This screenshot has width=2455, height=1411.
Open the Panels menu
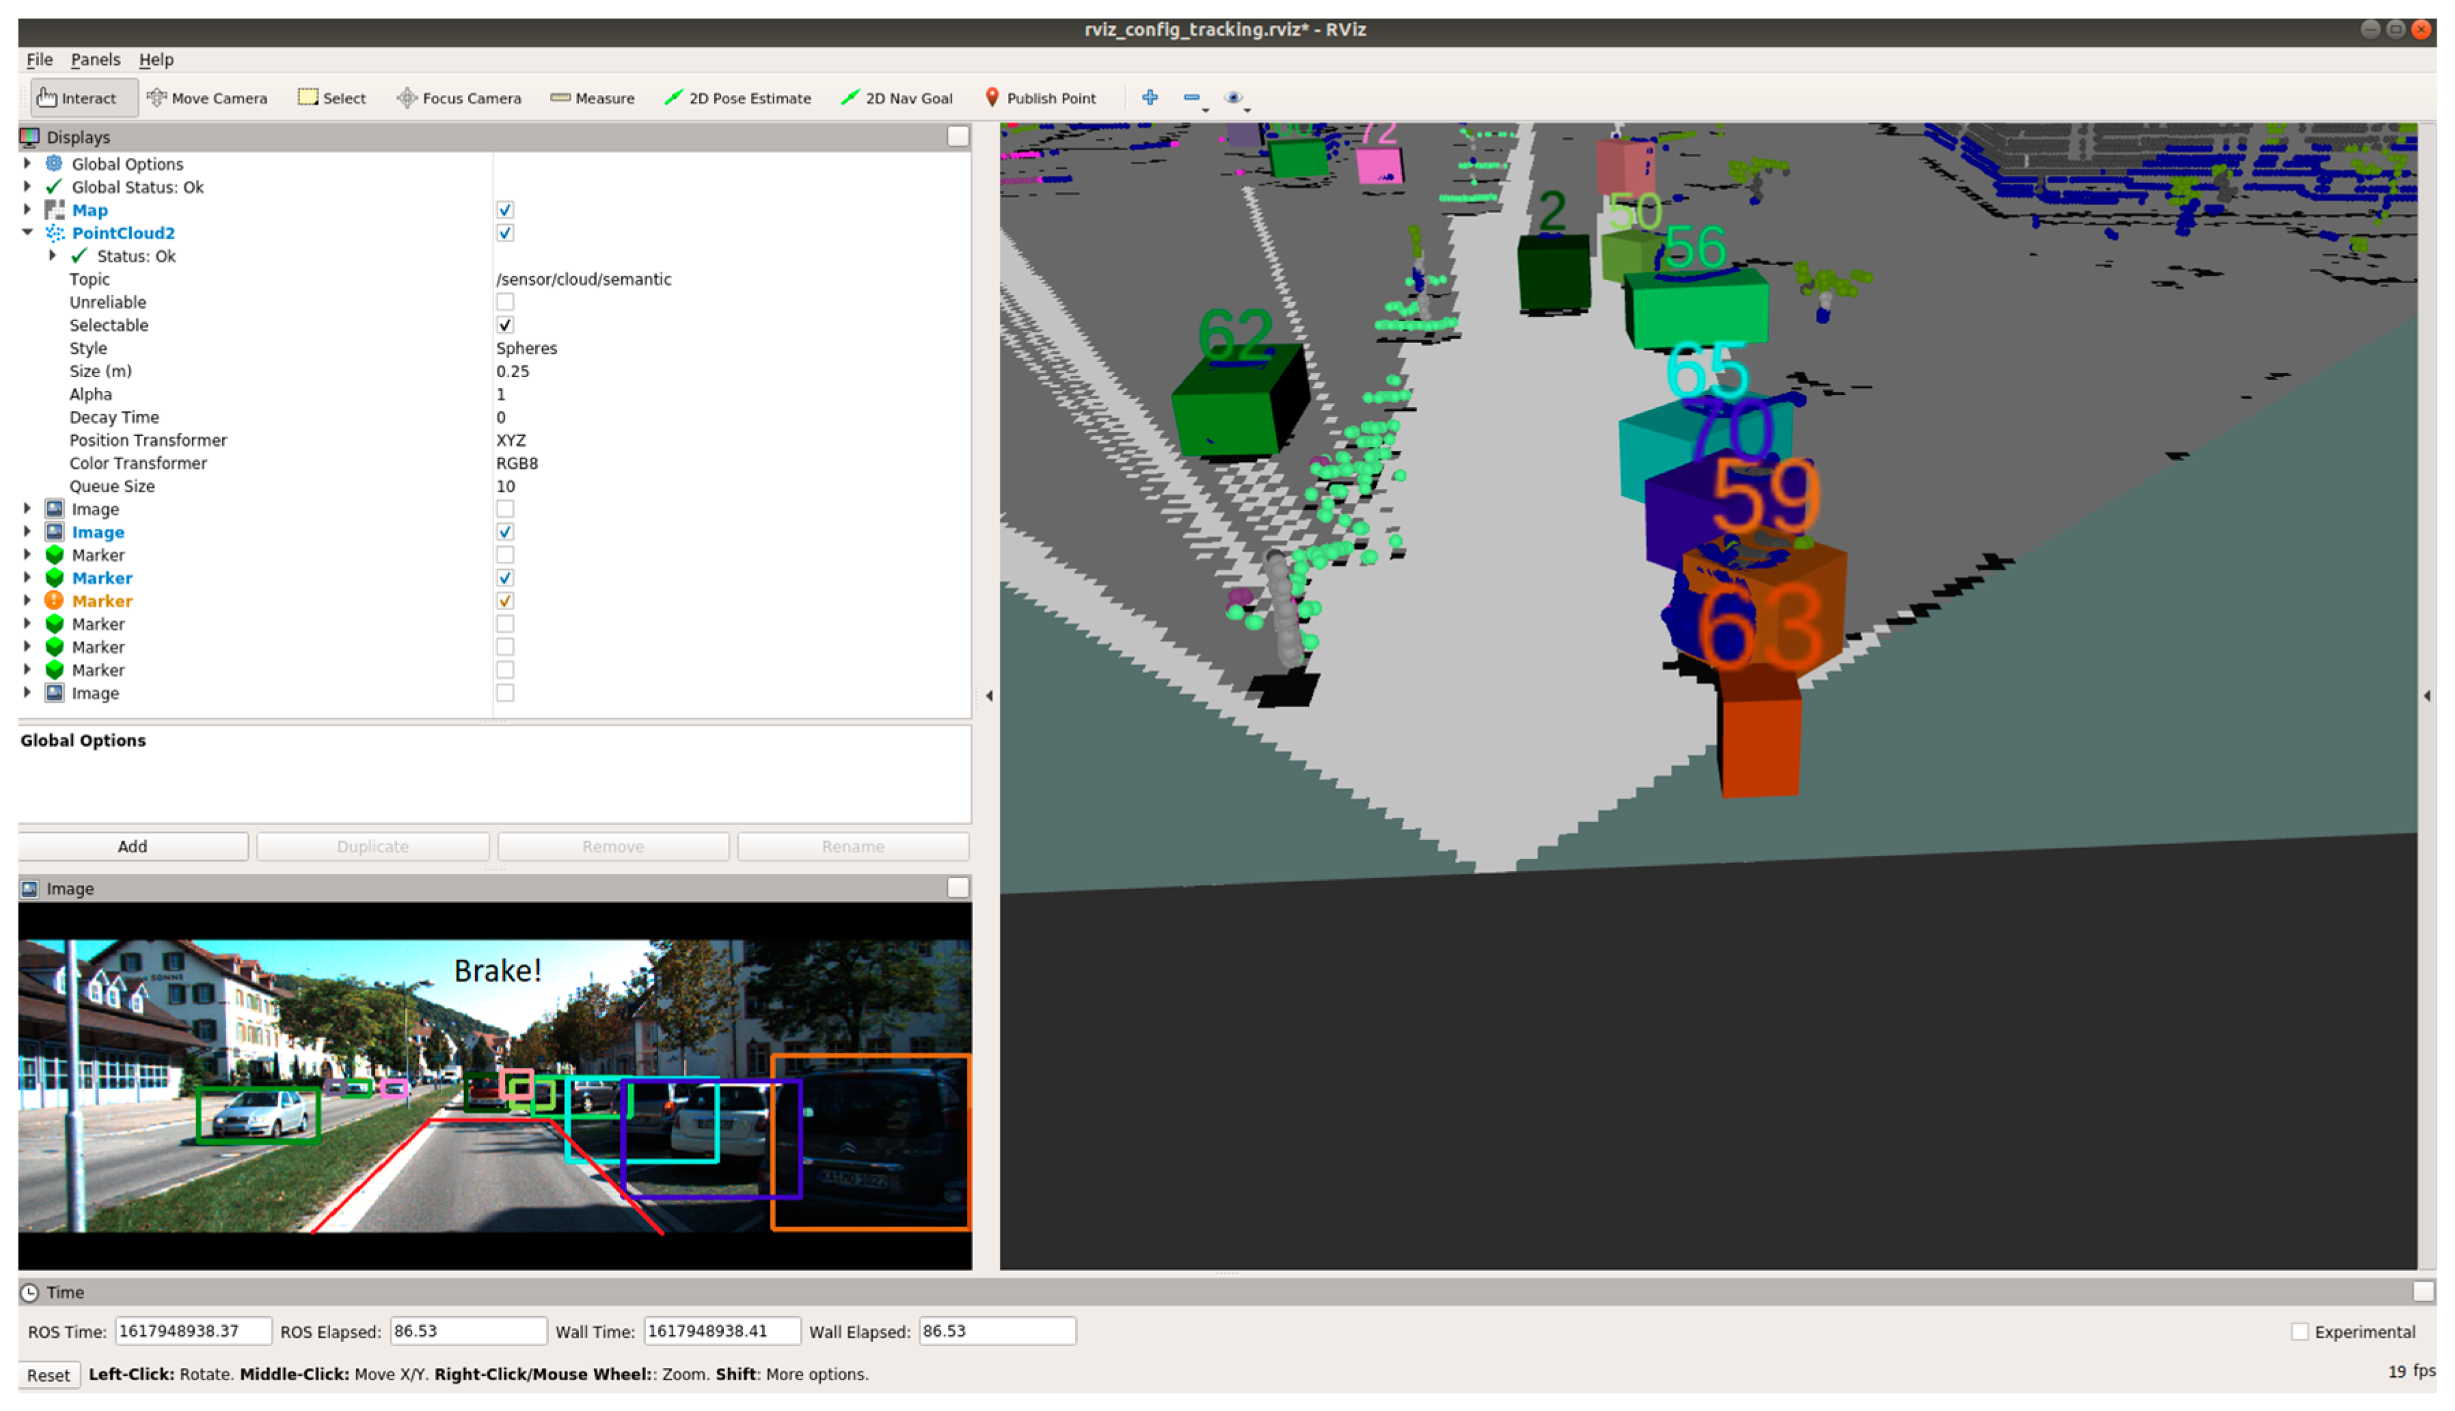(x=95, y=59)
